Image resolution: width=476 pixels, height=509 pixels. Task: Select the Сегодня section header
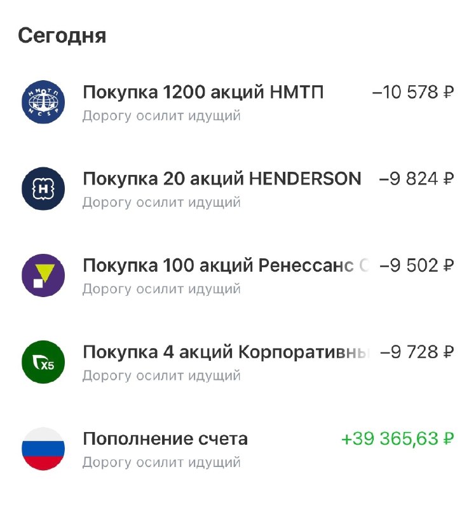click(x=62, y=36)
